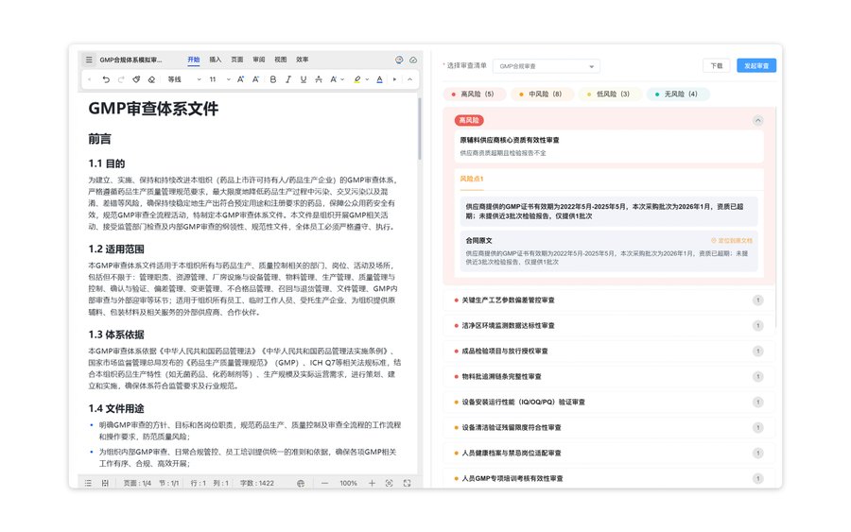Viewport: 851px width, 532px height.
Task: Collapse the formatting toolbar
Action: coord(409,79)
